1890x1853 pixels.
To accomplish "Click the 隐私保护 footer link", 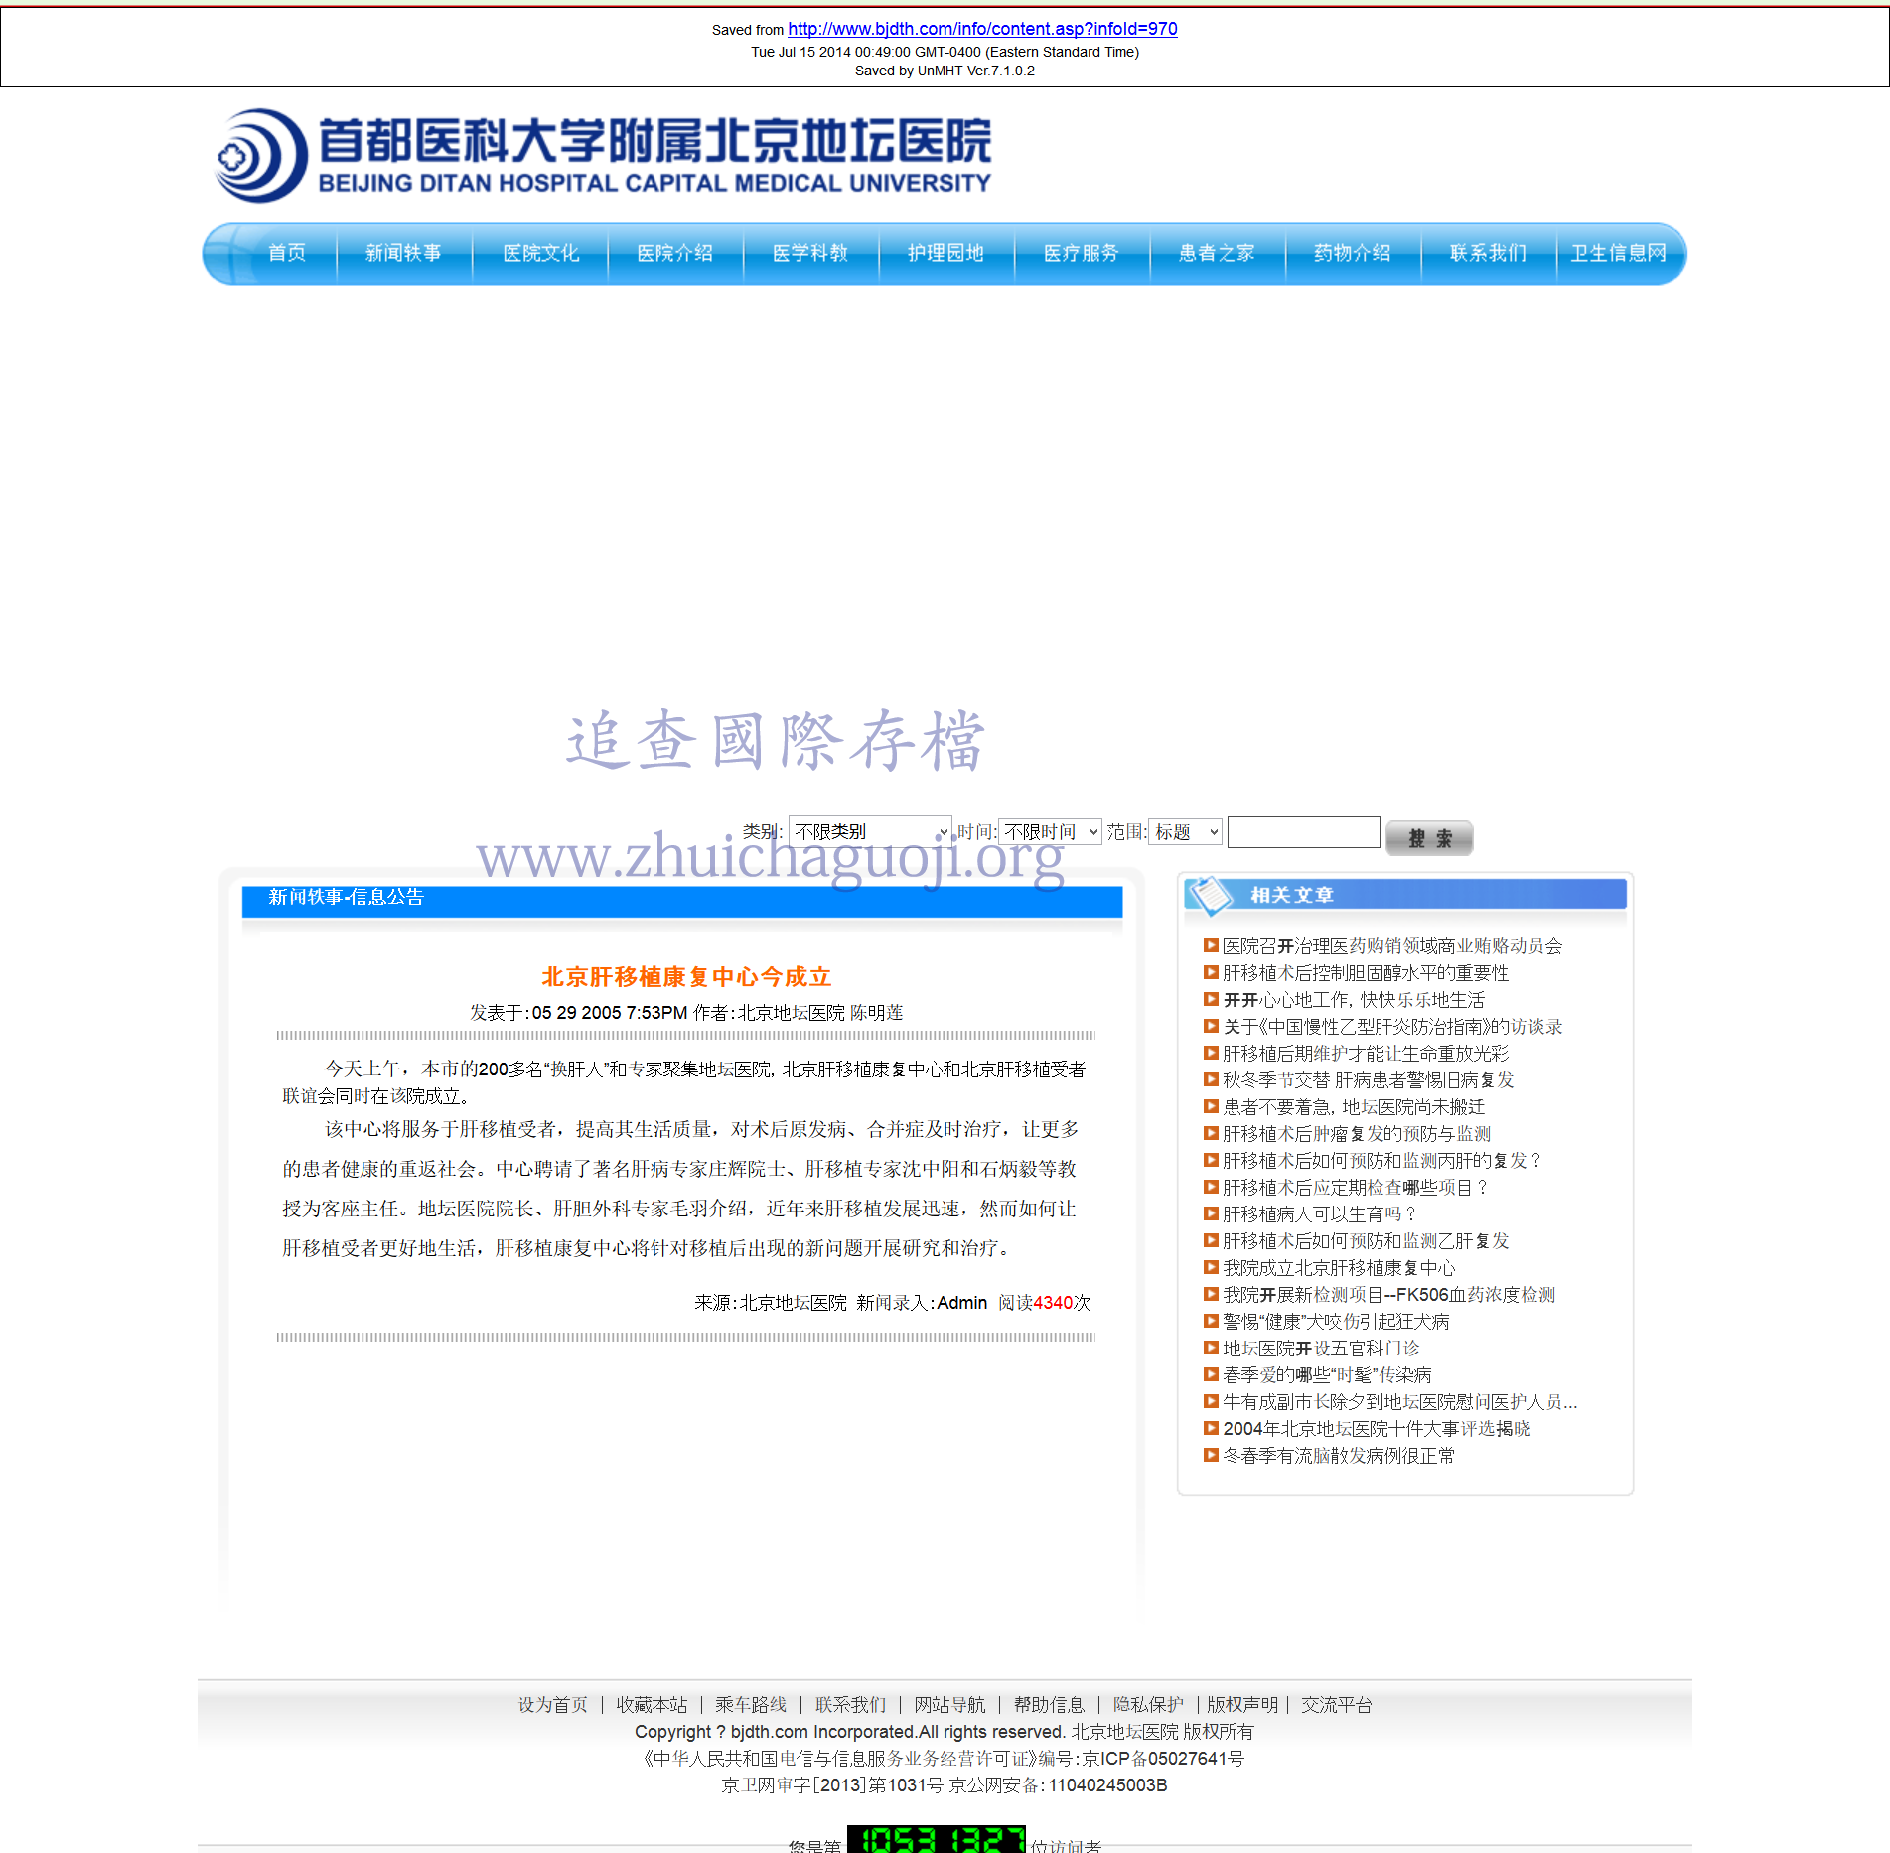I will [1148, 1705].
